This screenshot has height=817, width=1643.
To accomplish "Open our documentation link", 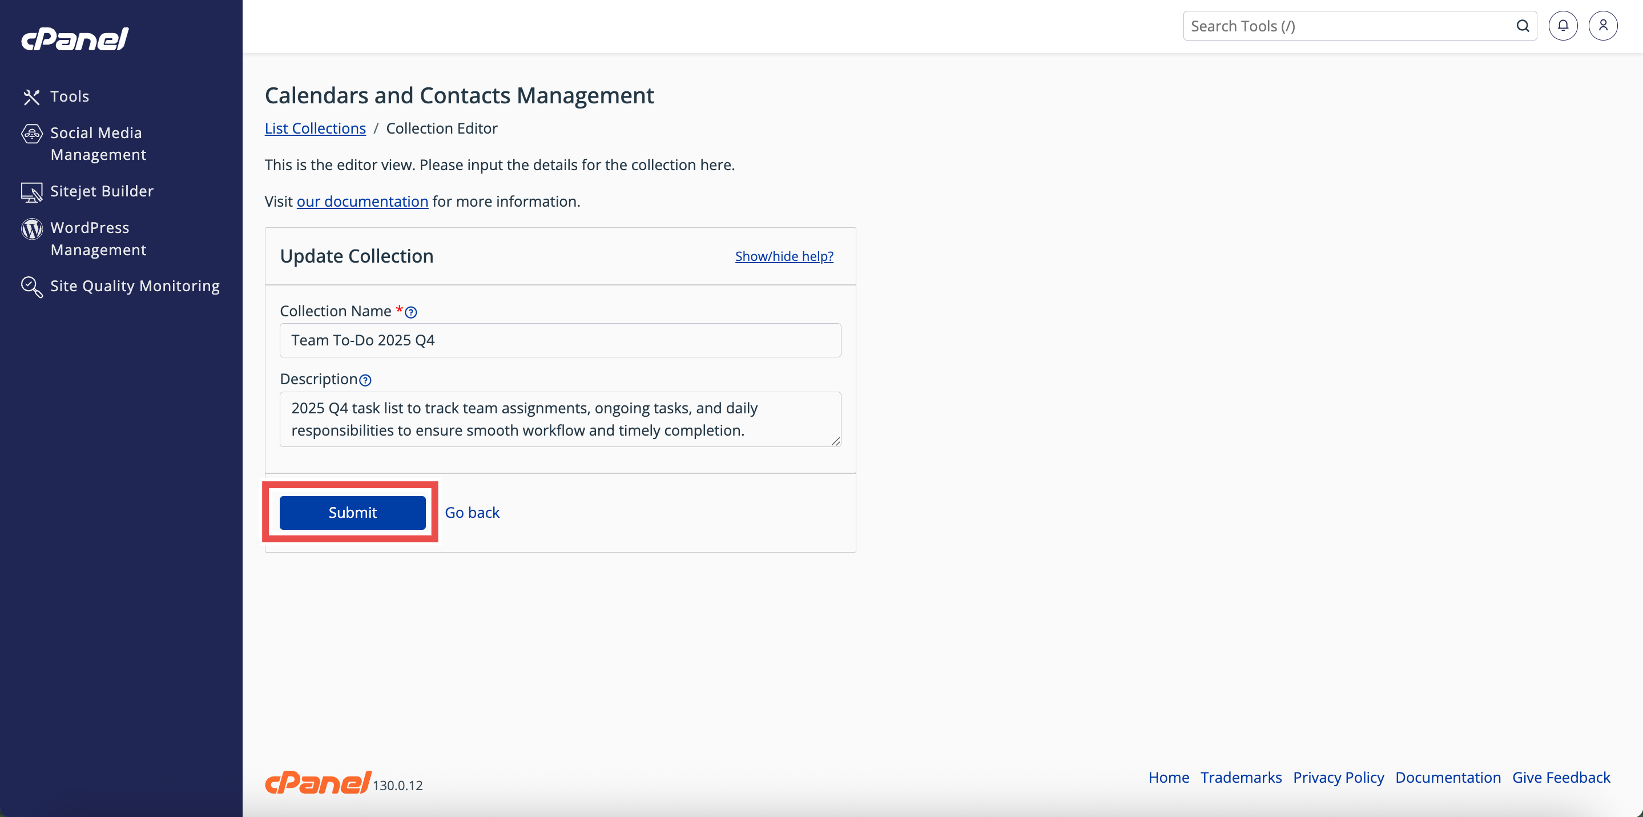I will coord(361,202).
